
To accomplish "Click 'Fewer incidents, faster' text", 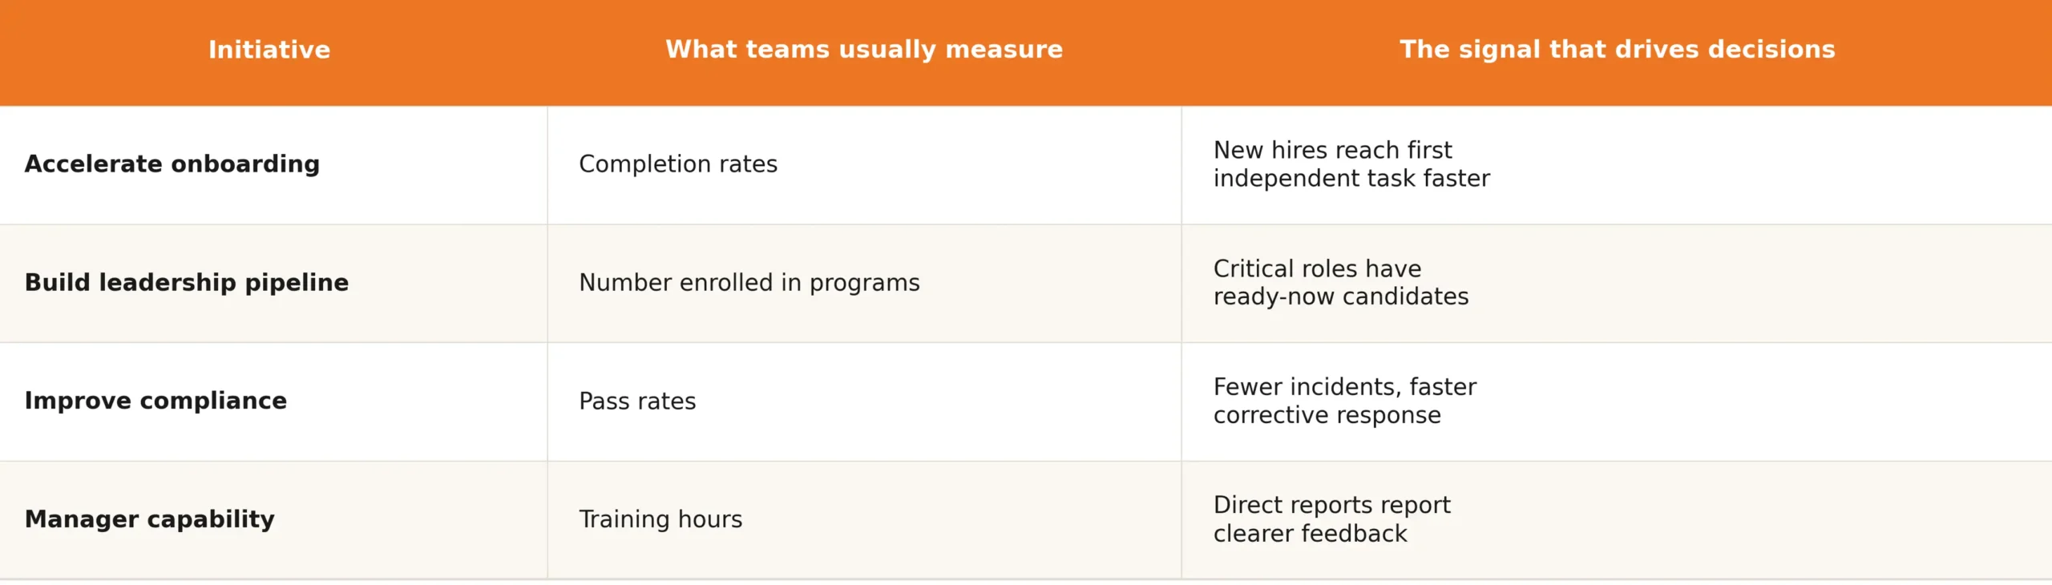I will (1344, 387).
